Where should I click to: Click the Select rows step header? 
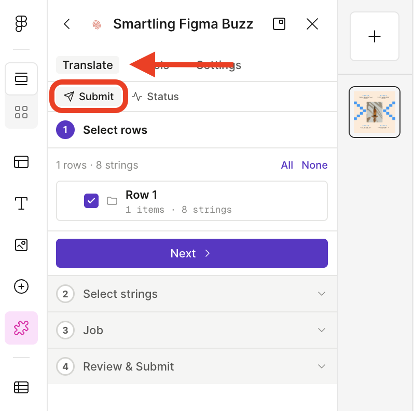[x=192, y=130]
